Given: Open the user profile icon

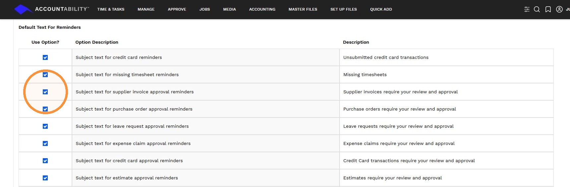Looking at the screenshot, I should point(559,9).
